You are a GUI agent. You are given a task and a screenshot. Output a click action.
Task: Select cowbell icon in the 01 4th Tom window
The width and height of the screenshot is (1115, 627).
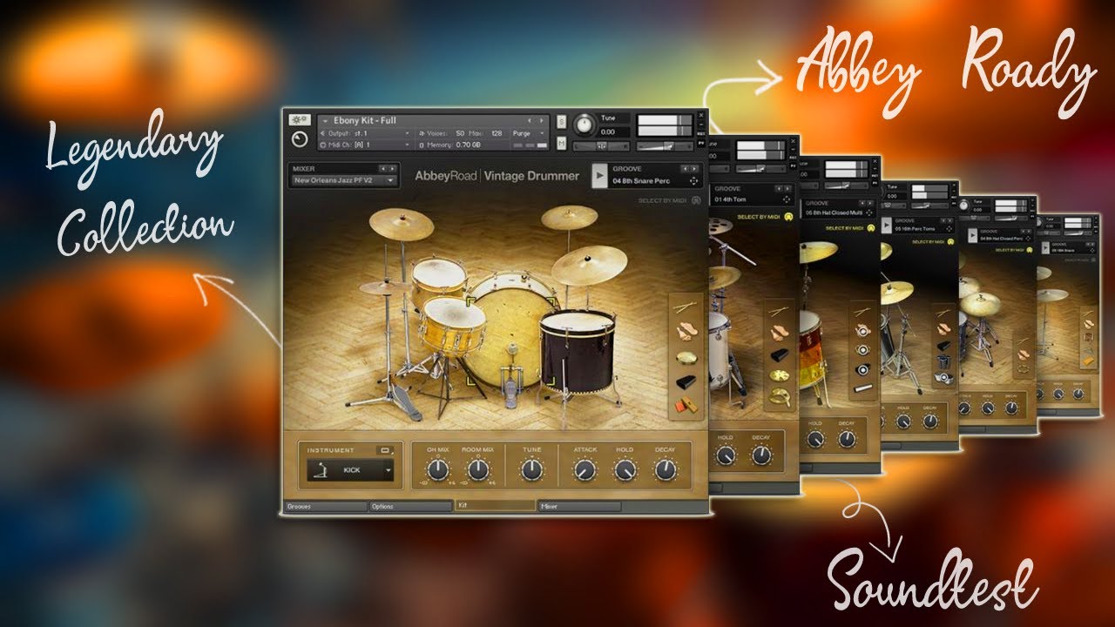pos(779,354)
